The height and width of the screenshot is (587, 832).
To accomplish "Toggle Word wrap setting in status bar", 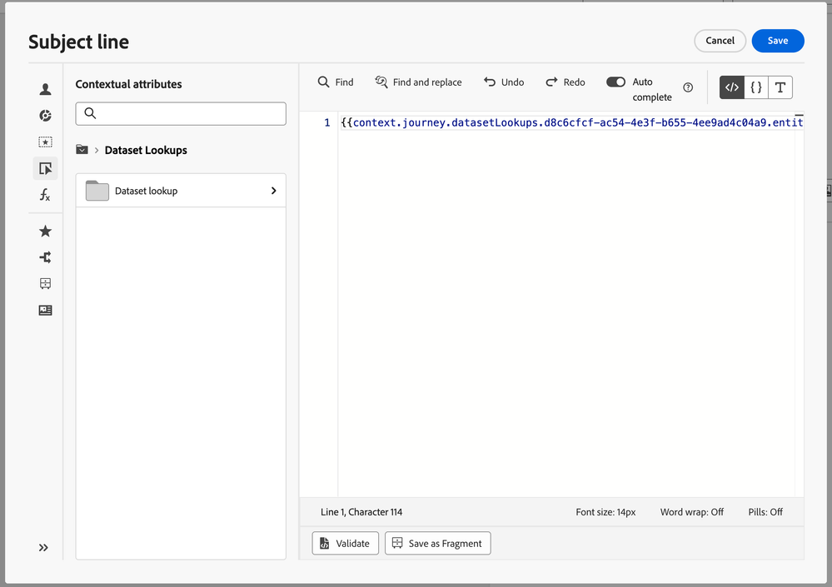I will [691, 512].
